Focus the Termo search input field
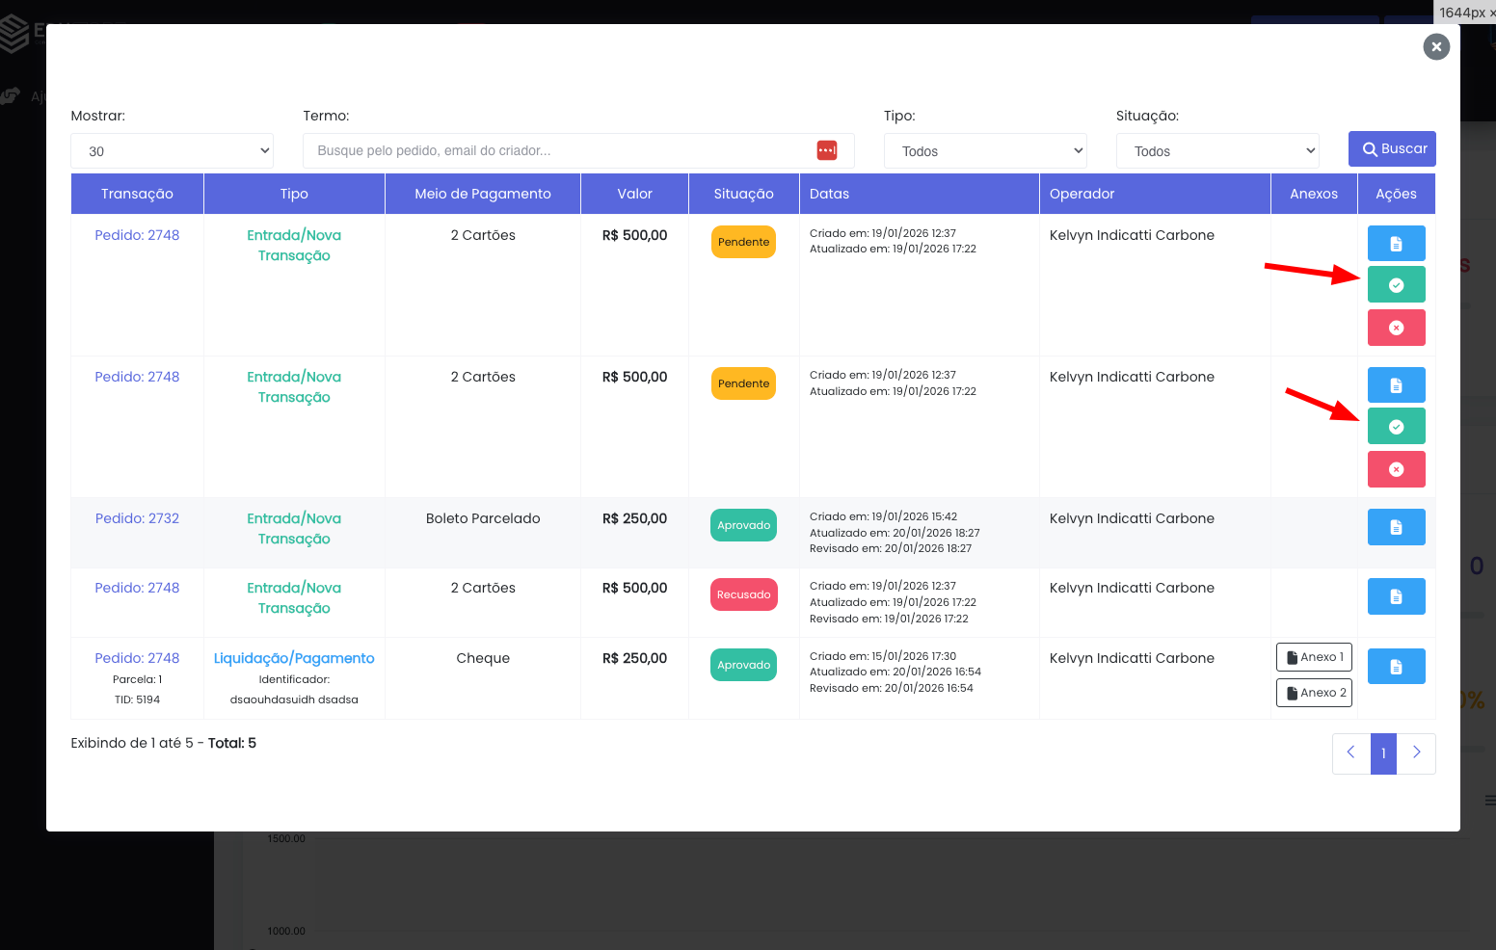Image resolution: width=1496 pixels, height=950 pixels. click(x=559, y=151)
